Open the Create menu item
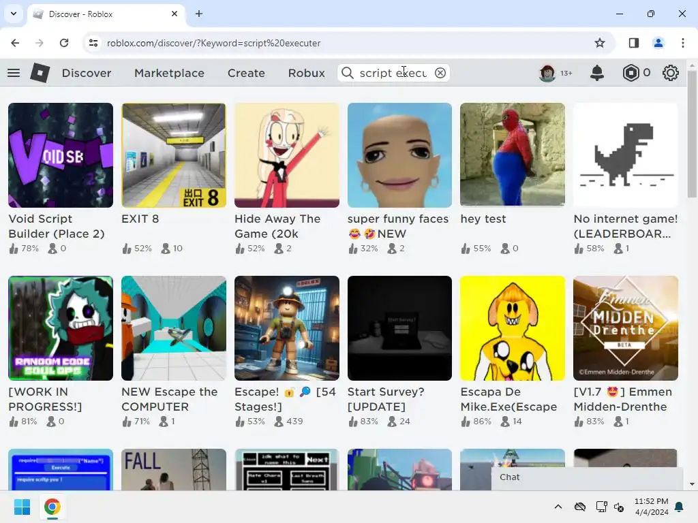Screen dimensions: 698x523 click(x=246, y=73)
